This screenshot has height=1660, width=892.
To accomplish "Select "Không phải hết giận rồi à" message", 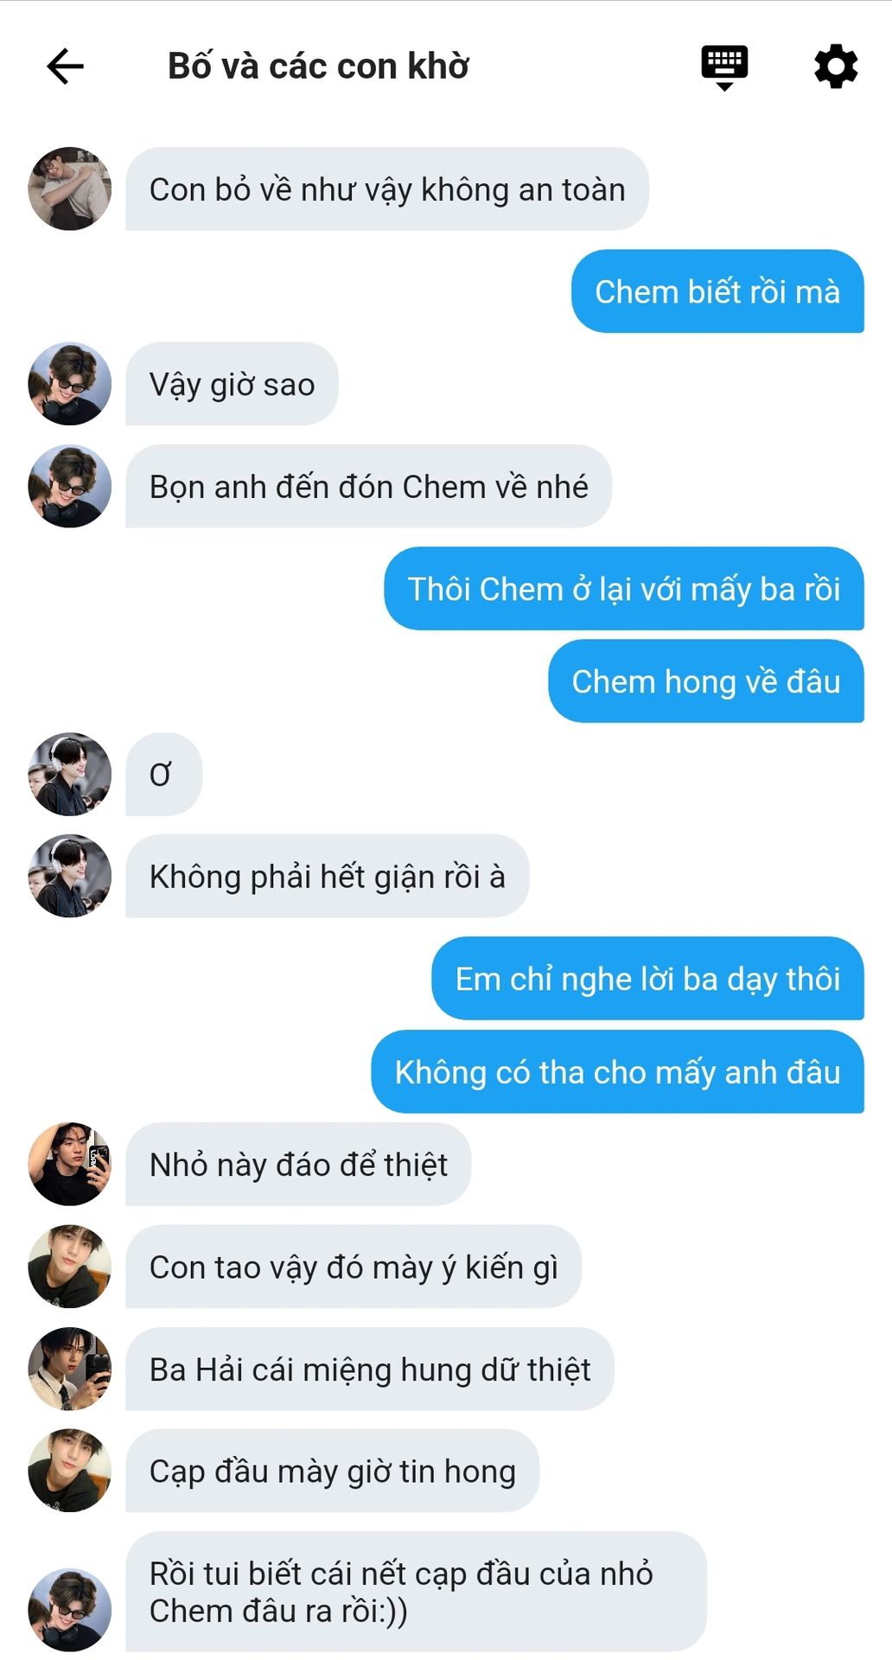I will [328, 877].
